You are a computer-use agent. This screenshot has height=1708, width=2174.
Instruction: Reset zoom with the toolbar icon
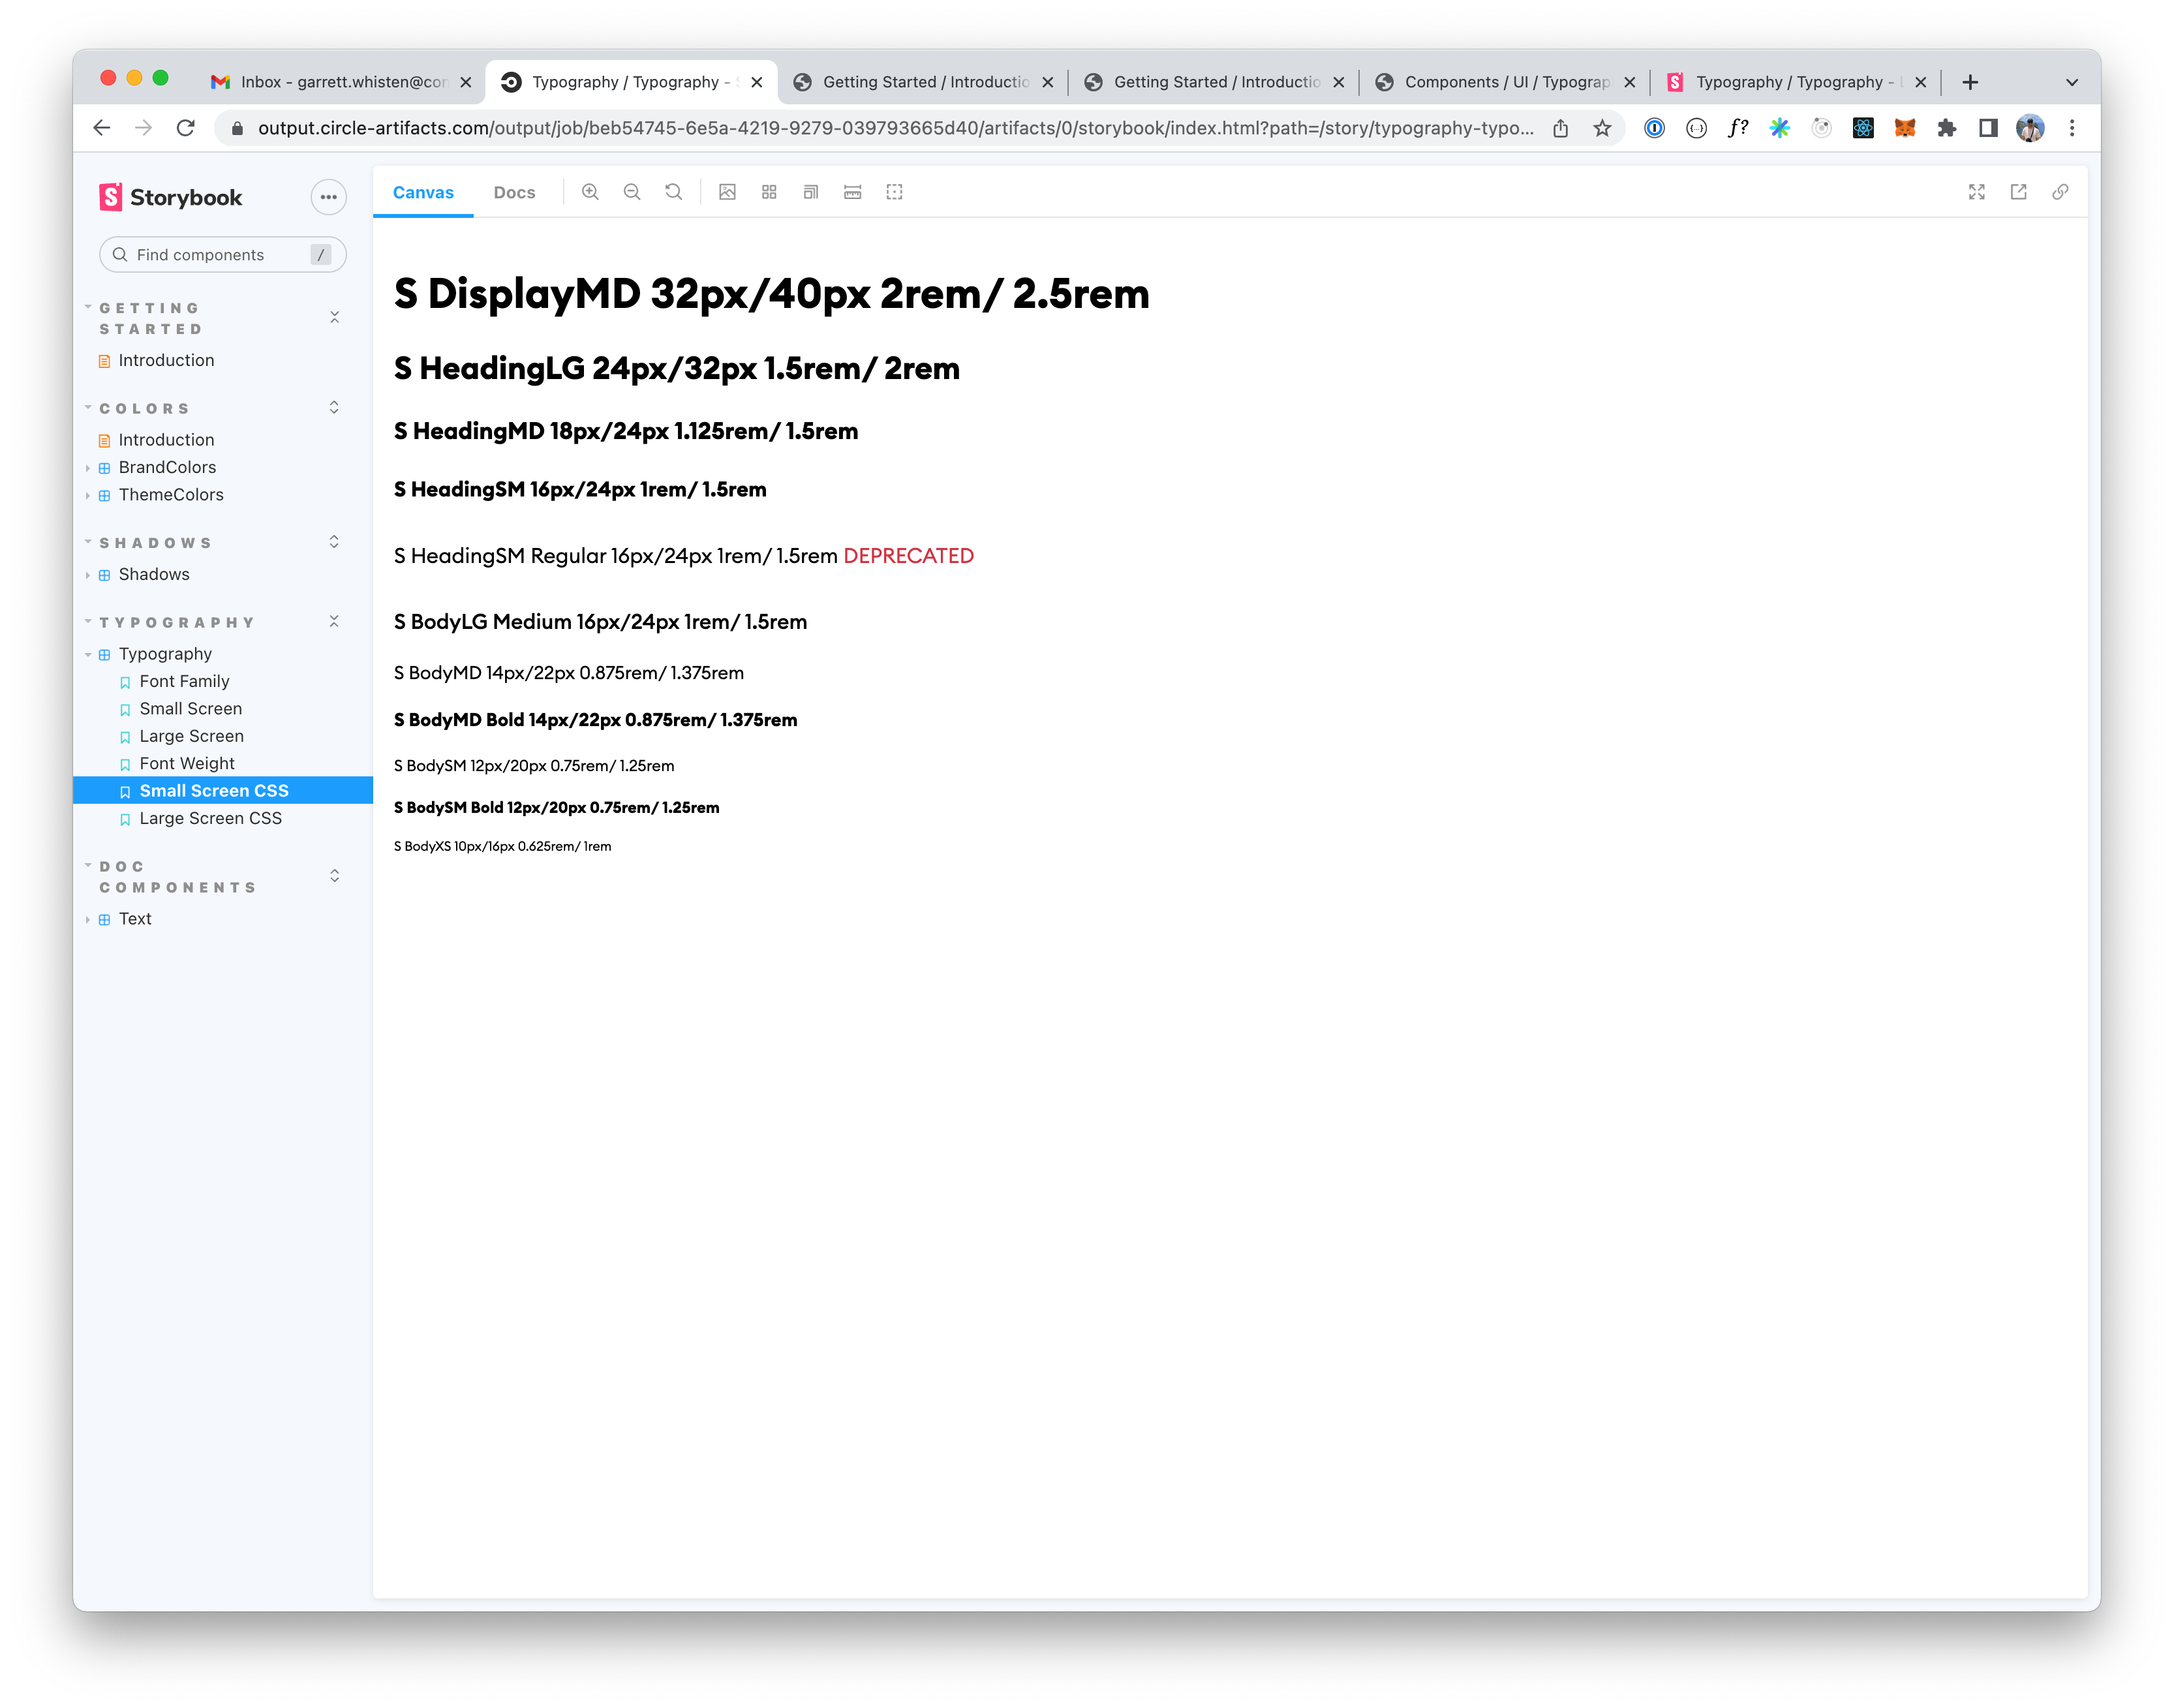tap(674, 192)
